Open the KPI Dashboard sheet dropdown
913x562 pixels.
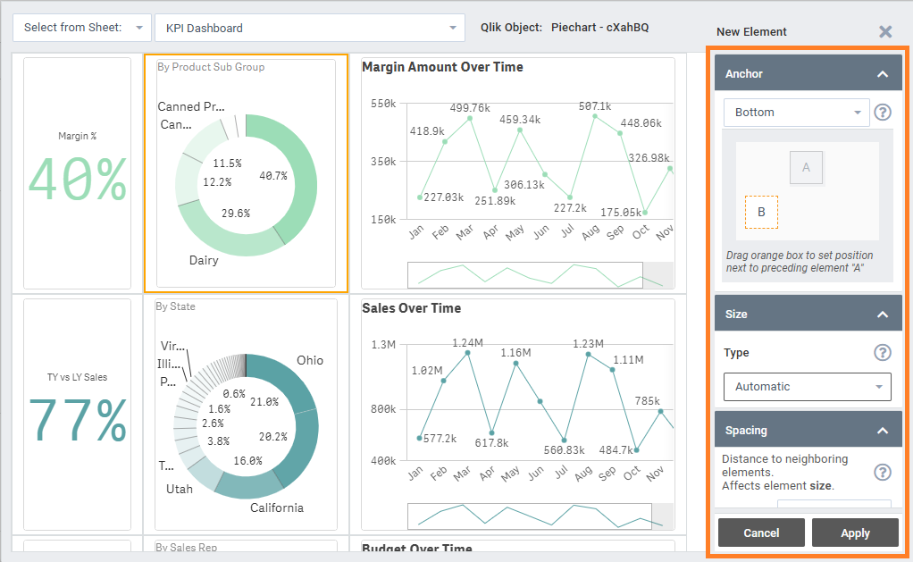pyautogui.click(x=310, y=28)
